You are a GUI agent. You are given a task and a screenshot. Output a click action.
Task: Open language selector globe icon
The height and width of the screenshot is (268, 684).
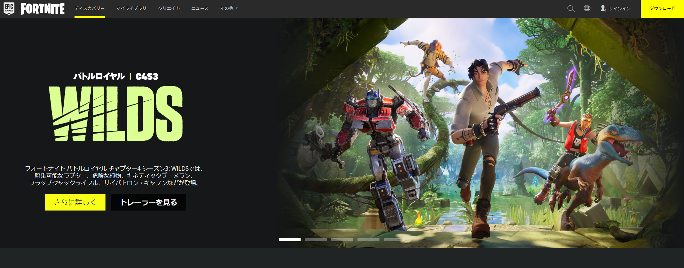coord(587,8)
